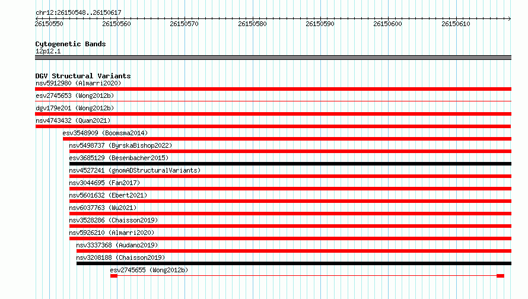Select the red bar beneath nsv3528286
The width and height of the screenshot is (528, 299).
[290, 226]
